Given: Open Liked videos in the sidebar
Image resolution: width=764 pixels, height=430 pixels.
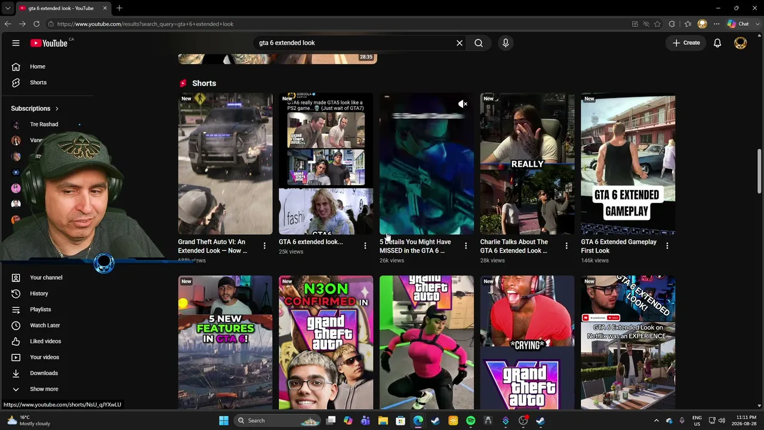Looking at the screenshot, I should point(45,342).
